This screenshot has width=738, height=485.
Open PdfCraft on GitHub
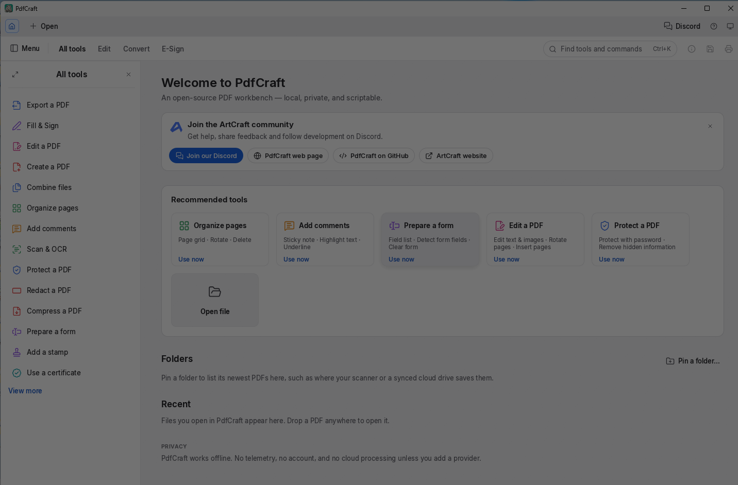click(x=374, y=155)
